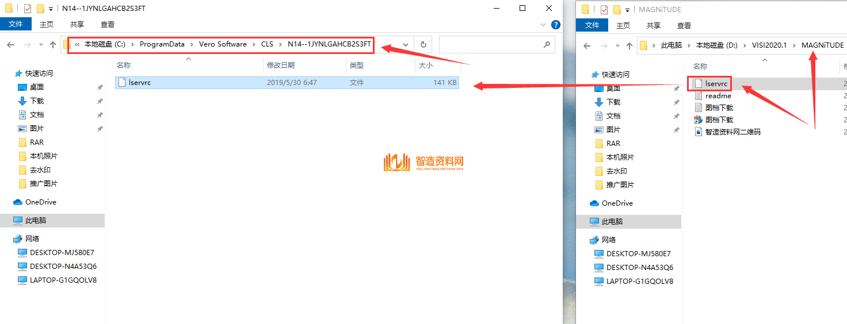Click 快速访问 in MAGNiTUDE window navigation pane
The image size is (847, 324).
(617, 75)
